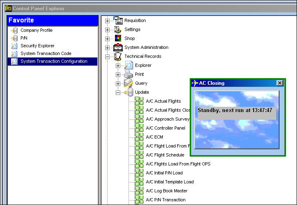Select the Technical Records label
Screen dimensions: 297x205
pos(143,56)
